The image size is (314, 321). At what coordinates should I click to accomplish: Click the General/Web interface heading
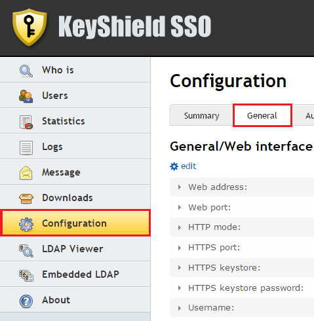tap(241, 146)
